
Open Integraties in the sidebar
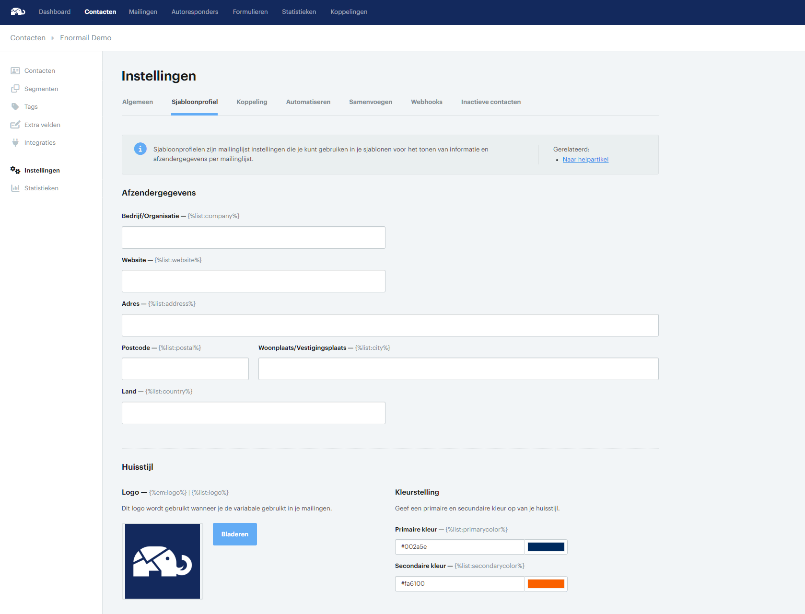click(x=40, y=142)
